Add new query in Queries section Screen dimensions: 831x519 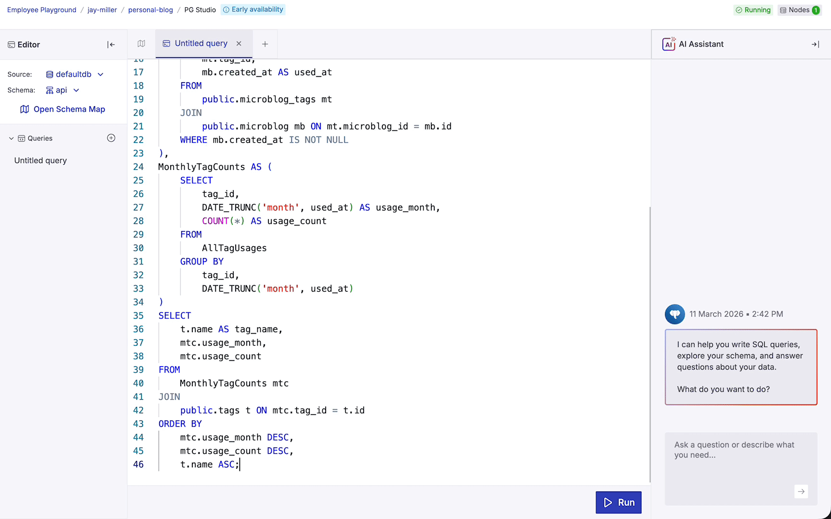(x=111, y=138)
